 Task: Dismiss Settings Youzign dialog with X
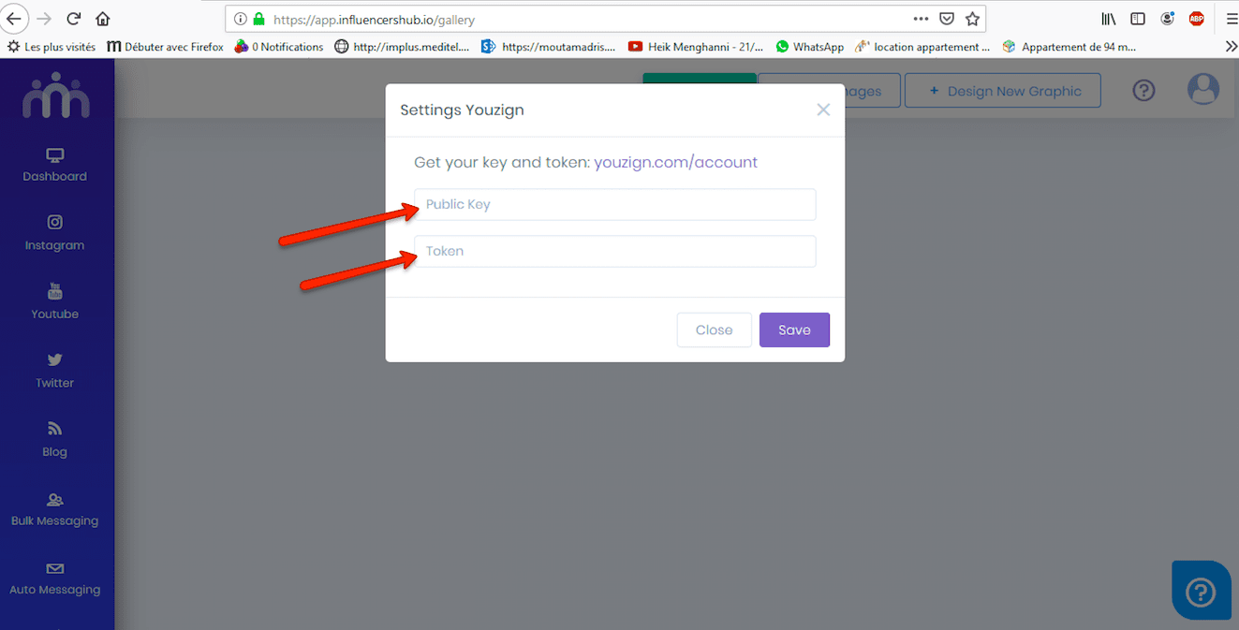pyautogui.click(x=823, y=110)
